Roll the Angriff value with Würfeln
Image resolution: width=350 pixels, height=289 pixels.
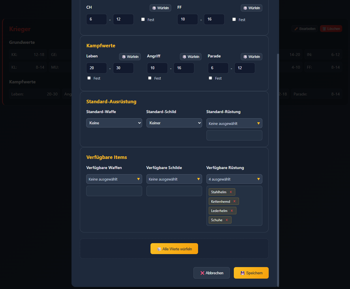coord(191,57)
